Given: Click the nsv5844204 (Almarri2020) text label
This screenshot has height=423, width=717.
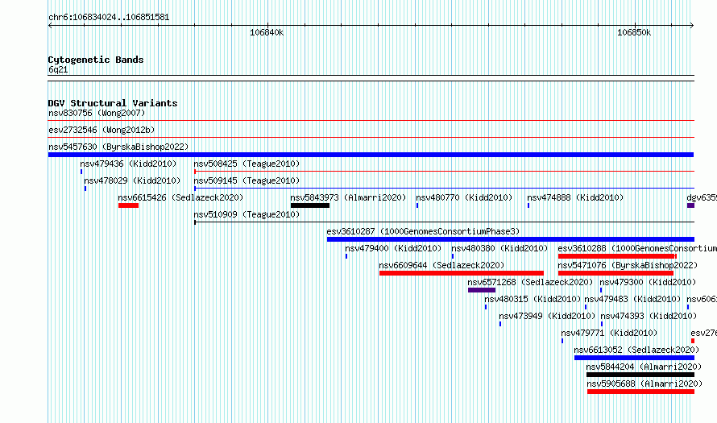Looking at the screenshot, I should pyautogui.click(x=644, y=367).
